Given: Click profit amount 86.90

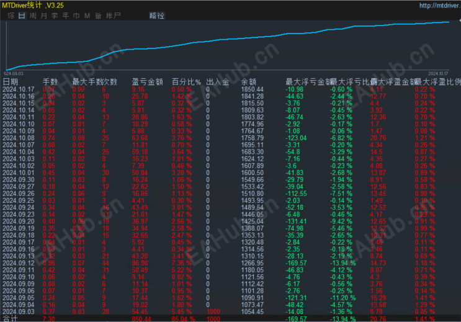Looking at the screenshot, I should [140, 263].
